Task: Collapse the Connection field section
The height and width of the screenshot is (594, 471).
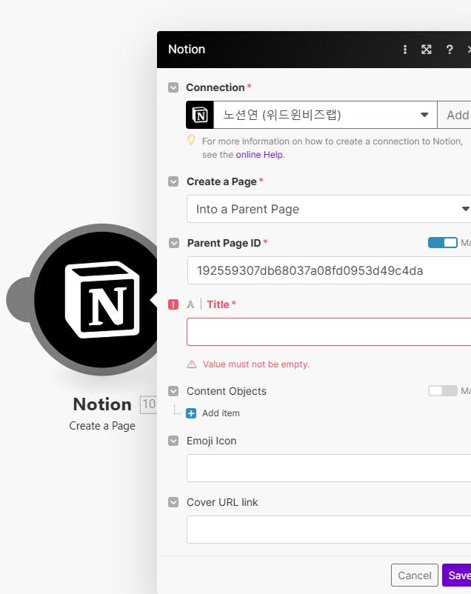Action: click(173, 87)
